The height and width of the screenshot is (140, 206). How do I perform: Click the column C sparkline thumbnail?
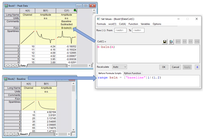(x=66, y=37)
